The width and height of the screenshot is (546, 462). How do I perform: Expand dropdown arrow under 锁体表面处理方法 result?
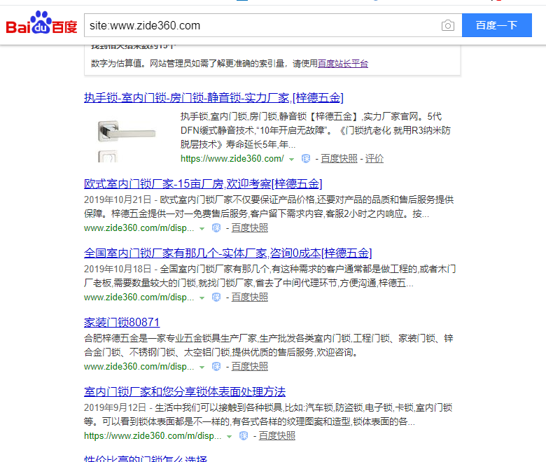pos(229,437)
